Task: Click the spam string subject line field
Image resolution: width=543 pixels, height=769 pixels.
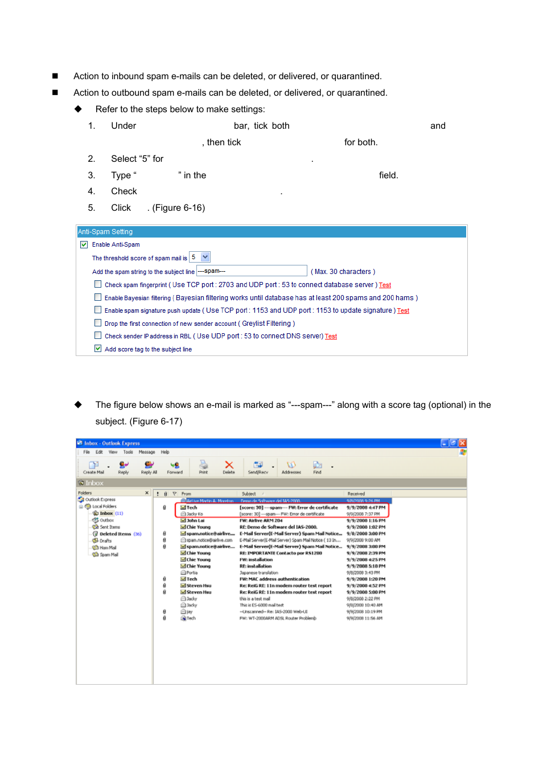Action: click(252, 271)
